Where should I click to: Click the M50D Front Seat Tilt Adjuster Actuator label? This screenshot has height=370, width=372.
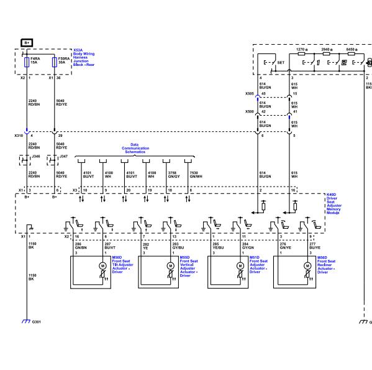123,264
